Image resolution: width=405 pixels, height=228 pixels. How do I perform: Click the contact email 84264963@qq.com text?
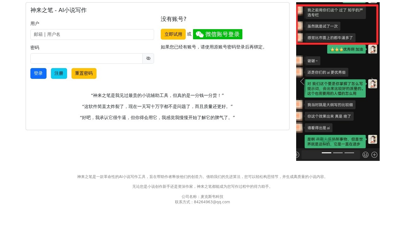212,202
